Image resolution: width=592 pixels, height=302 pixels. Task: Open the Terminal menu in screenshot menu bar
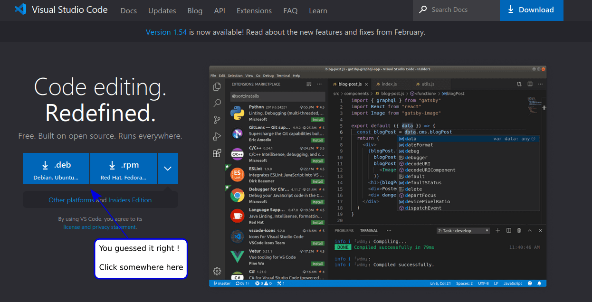click(x=283, y=75)
